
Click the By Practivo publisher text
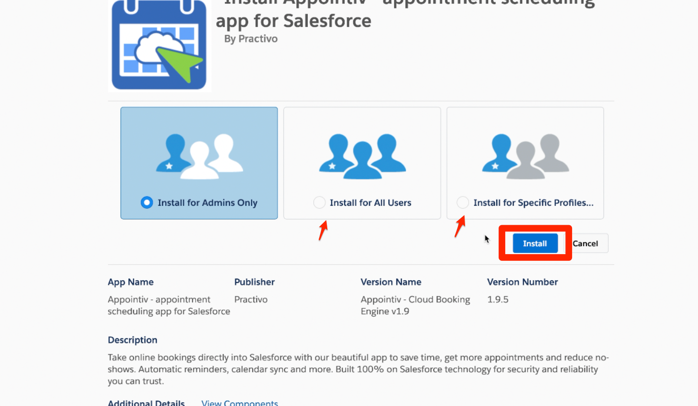251,39
